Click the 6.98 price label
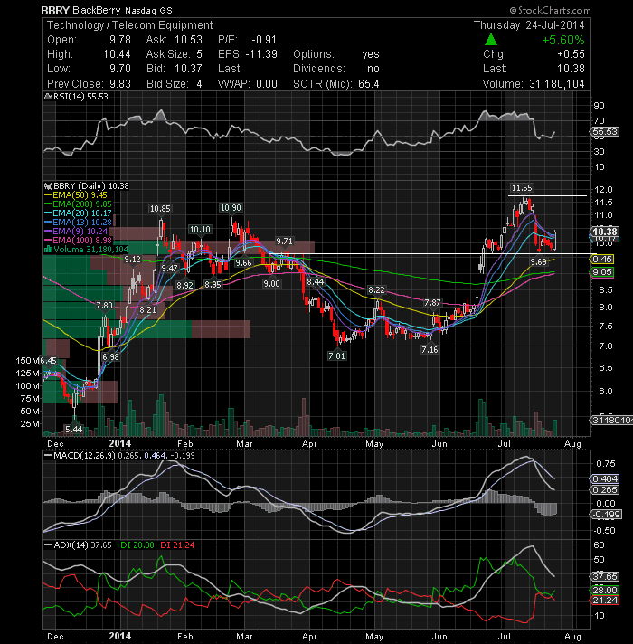Screen dimensions: 633x644 tap(110, 357)
